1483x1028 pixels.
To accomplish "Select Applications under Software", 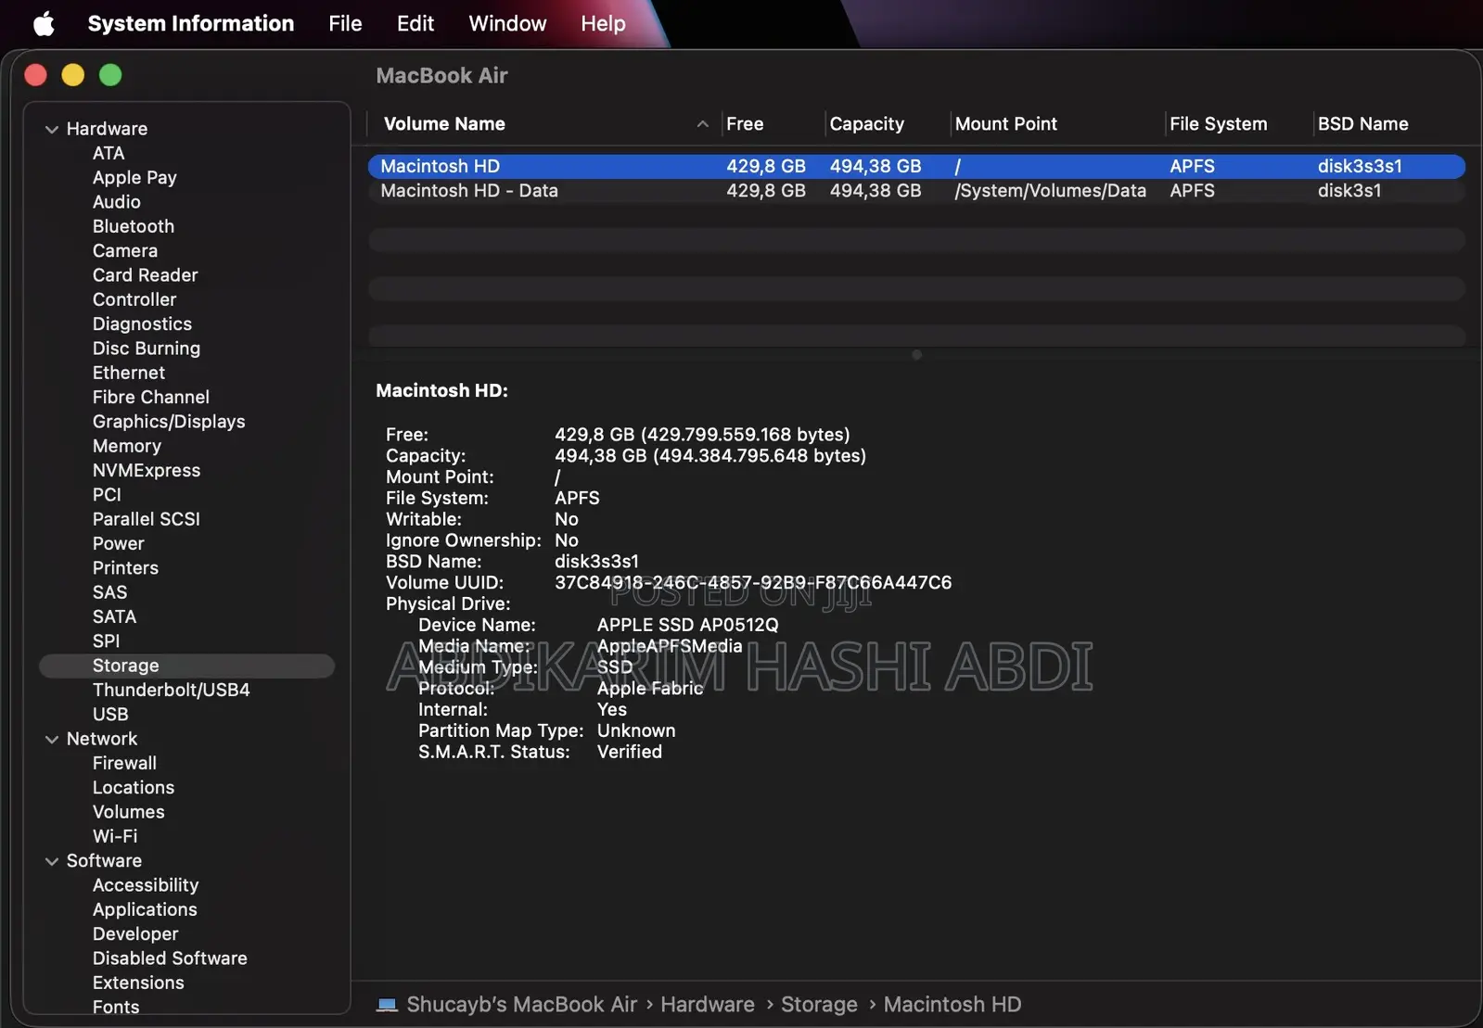I will (145, 909).
